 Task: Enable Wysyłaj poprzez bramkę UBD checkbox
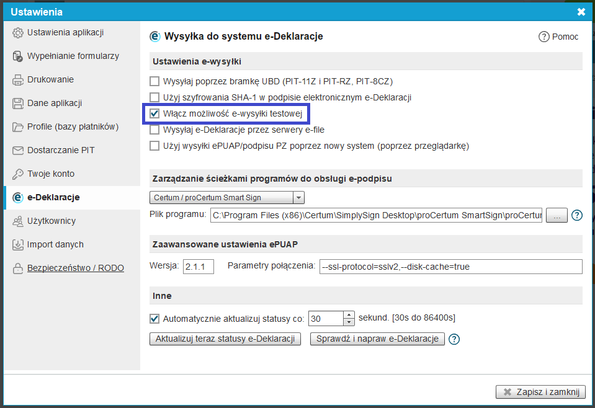click(154, 81)
